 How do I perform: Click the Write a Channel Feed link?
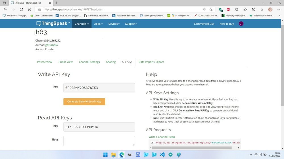coord(162,137)
